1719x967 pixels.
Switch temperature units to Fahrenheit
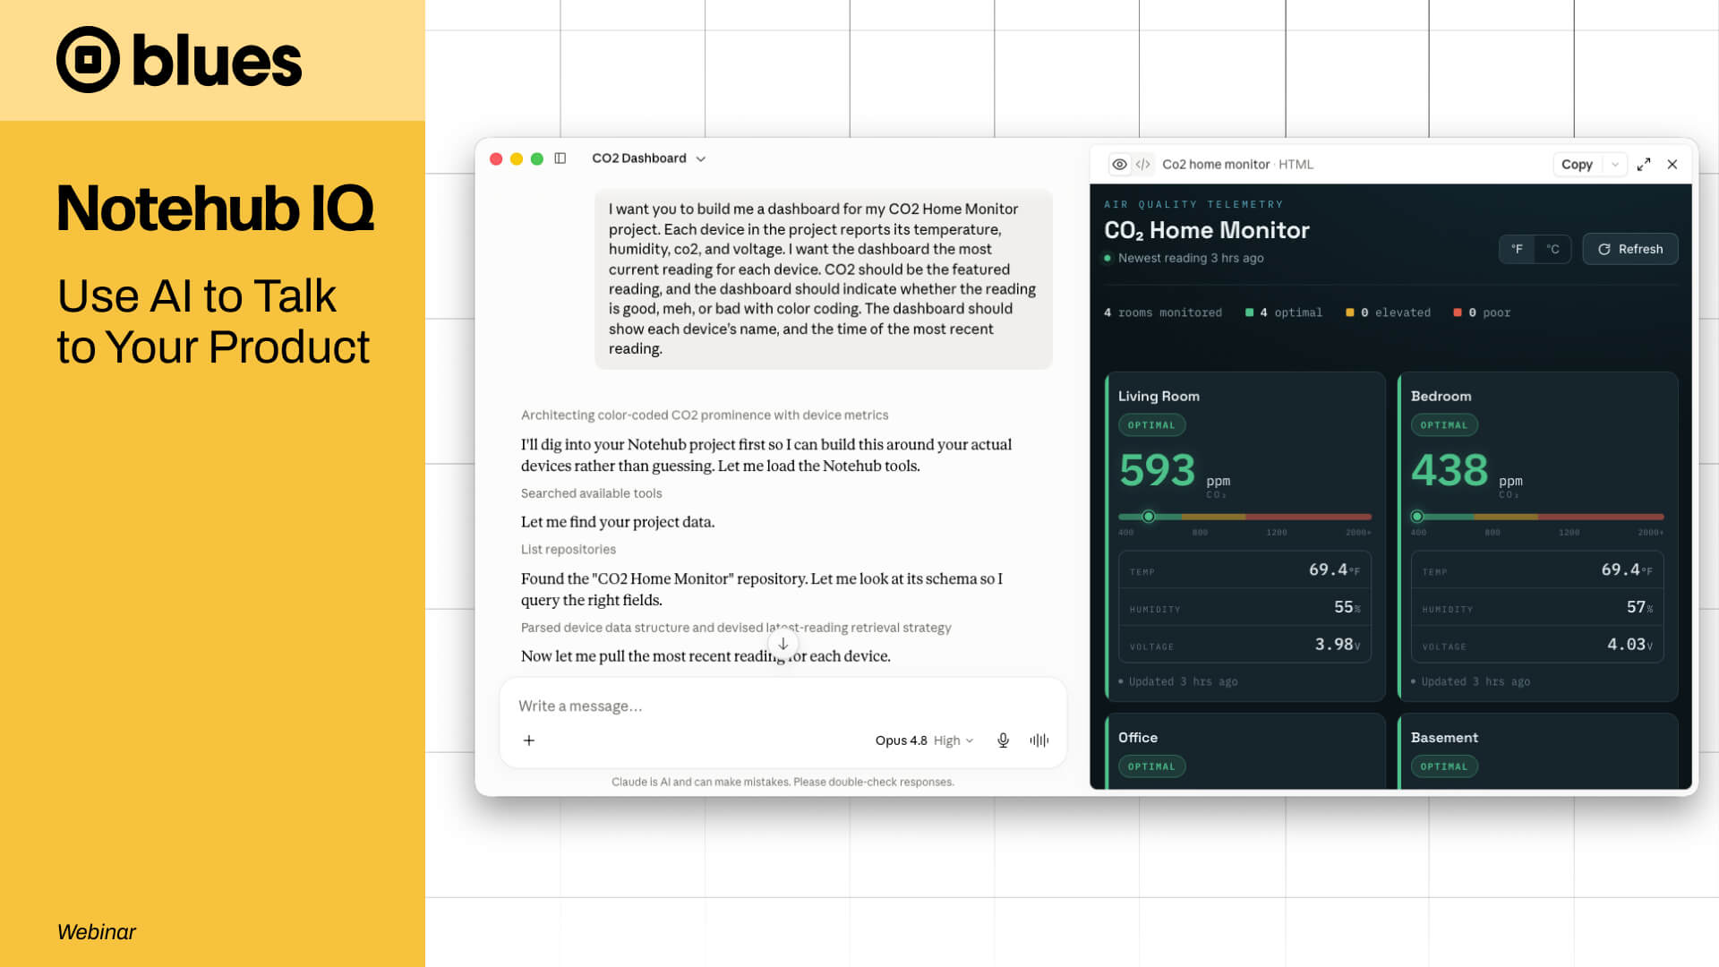point(1517,249)
